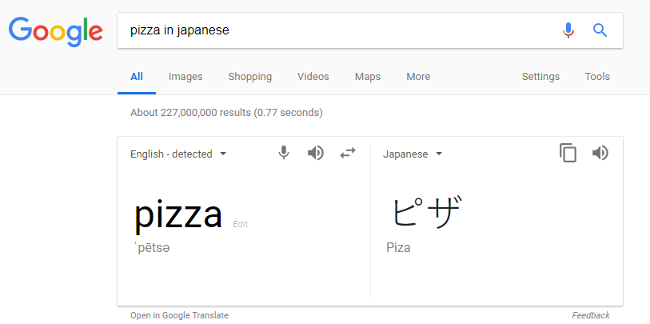Click the Google logo
Screen dimensions: 650x324
[x=55, y=31]
